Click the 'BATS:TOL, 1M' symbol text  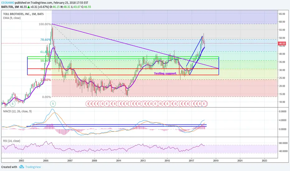(10, 7)
